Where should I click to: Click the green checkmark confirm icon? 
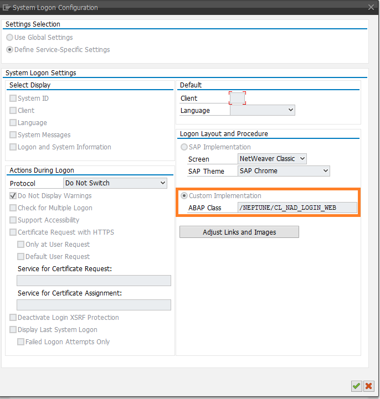[356, 386]
